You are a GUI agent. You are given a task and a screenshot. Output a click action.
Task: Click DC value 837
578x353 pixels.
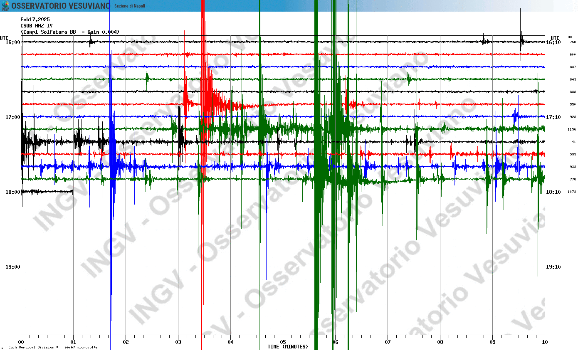[573, 67]
